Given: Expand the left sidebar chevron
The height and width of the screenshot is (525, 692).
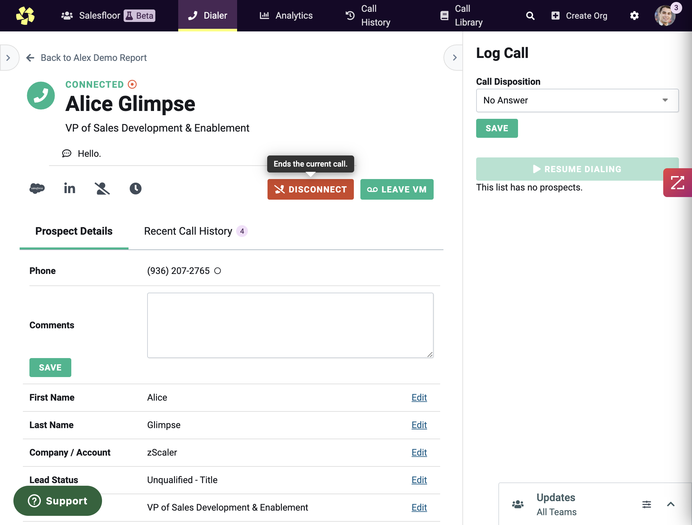Looking at the screenshot, I should pyautogui.click(x=8, y=58).
